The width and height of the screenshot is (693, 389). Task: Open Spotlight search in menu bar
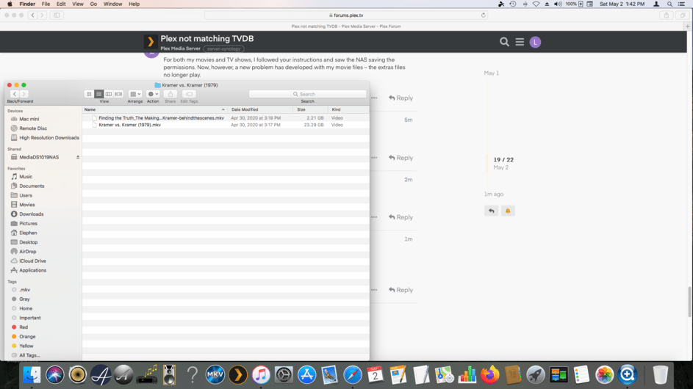click(669, 4)
